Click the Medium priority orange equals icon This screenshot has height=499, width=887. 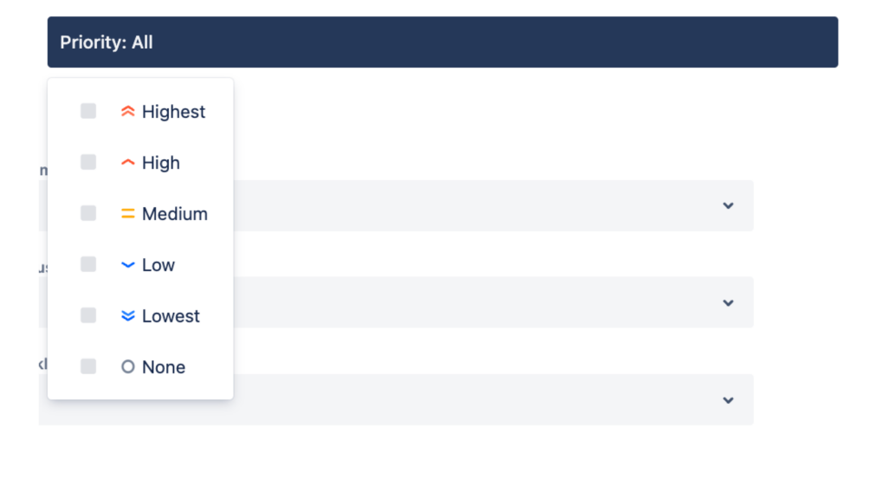click(x=128, y=214)
